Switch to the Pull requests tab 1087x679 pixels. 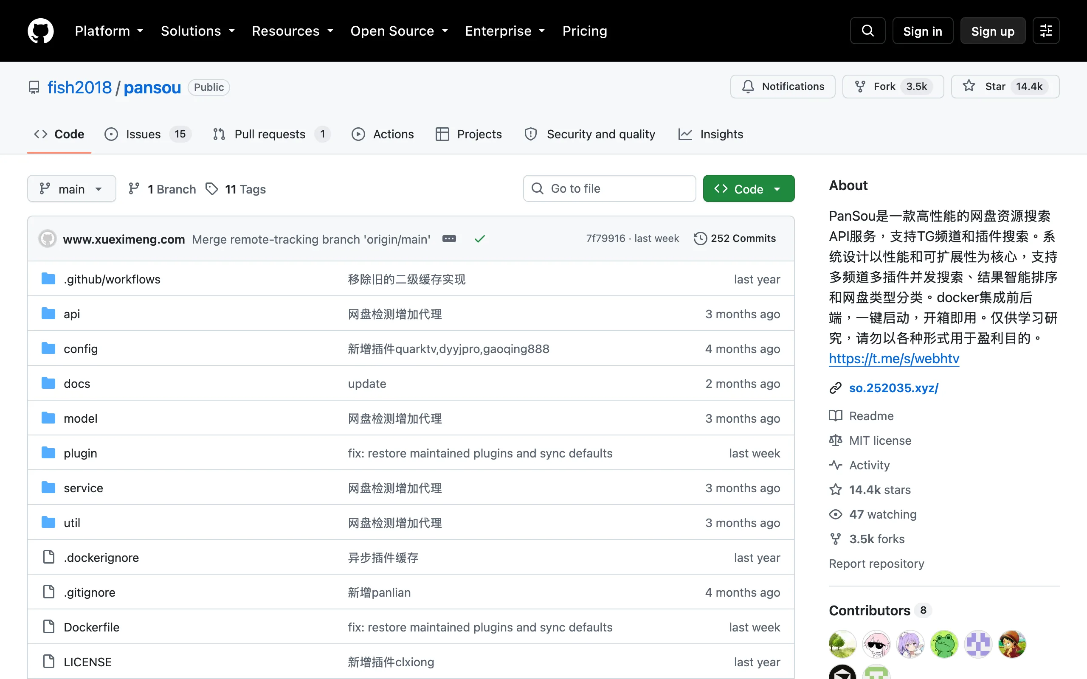[x=272, y=134]
